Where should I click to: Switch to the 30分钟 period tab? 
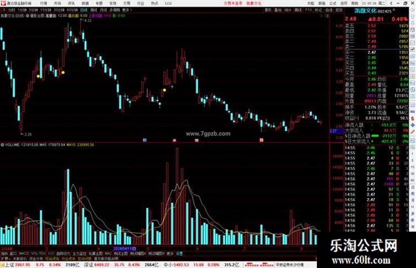click(59, 10)
